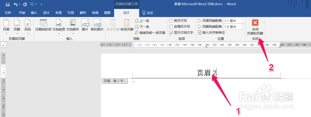This screenshot has height=117, width=311.
Task: Open the 审阅 (Review) tab
Action: tap(95, 13)
